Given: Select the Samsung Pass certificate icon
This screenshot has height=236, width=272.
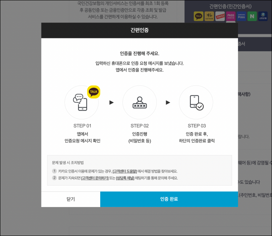Looking at the screenshot, I should click(241, 16).
